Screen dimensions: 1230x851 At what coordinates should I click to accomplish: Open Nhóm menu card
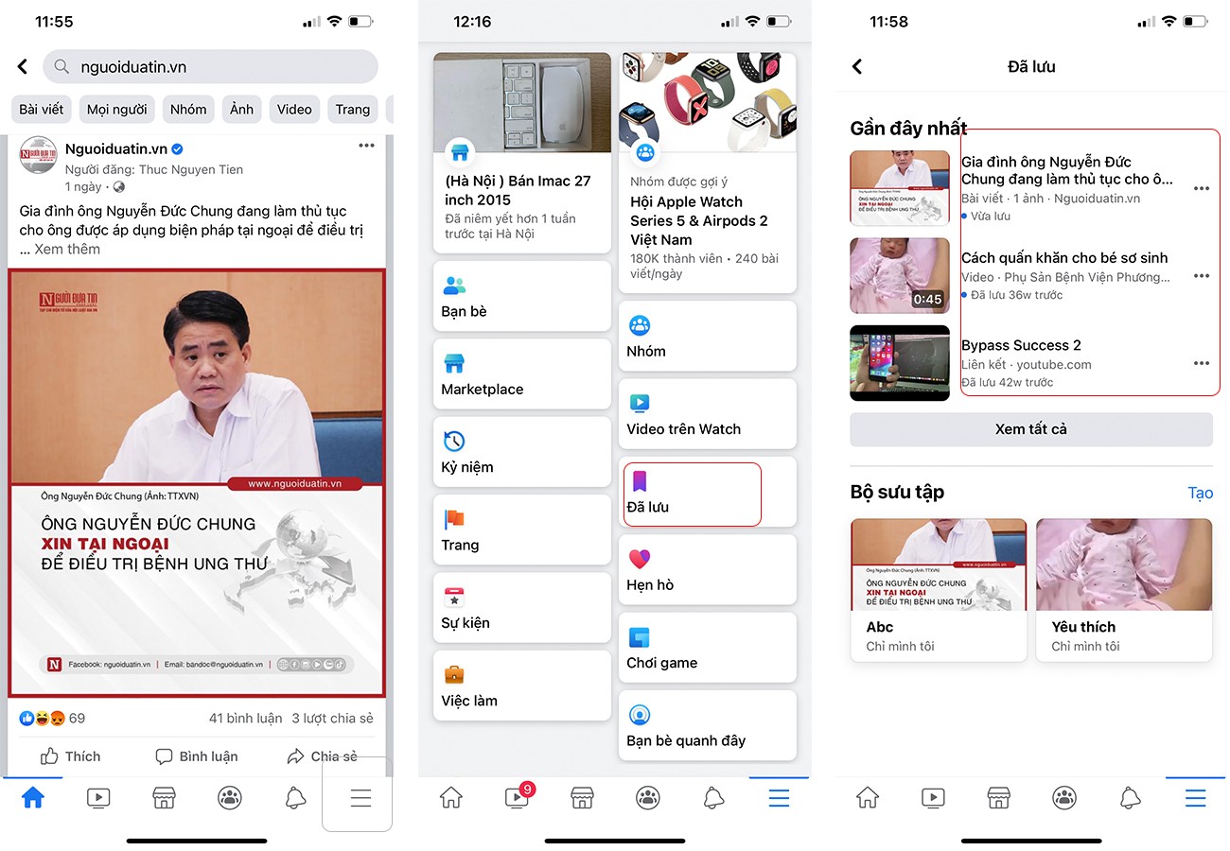click(x=708, y=336)
